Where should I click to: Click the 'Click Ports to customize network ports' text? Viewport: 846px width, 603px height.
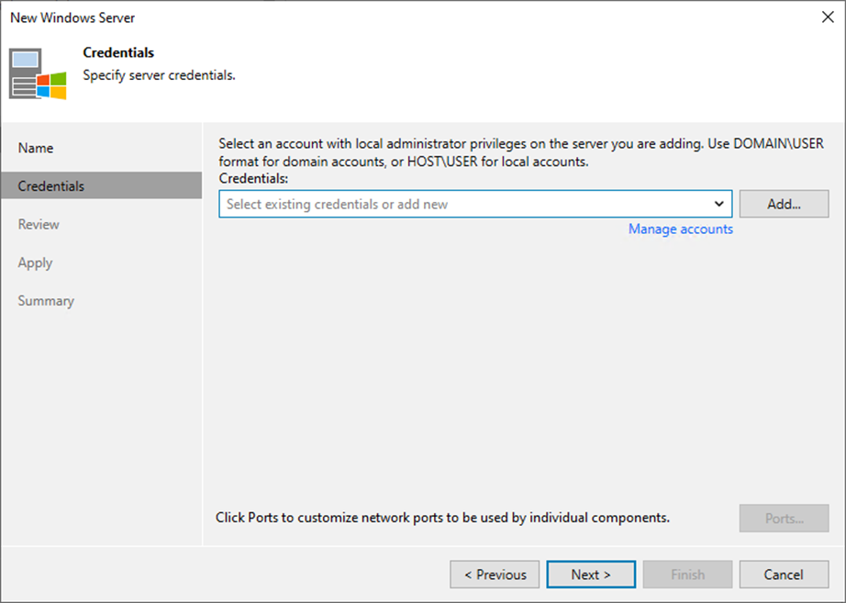442,517
